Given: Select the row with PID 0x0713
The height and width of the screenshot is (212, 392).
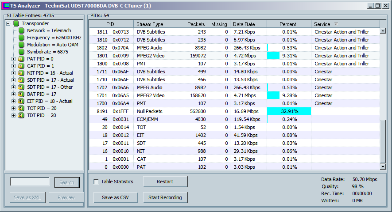Looking at the screenshot, I should [234, 32].
